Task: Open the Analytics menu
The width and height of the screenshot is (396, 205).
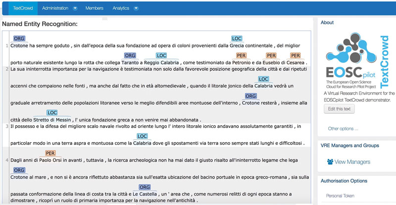Action: (x=121, y=8)
